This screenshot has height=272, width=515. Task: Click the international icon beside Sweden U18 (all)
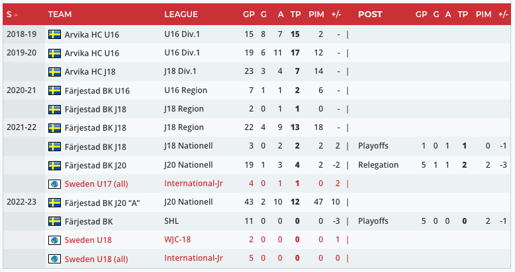55,258
